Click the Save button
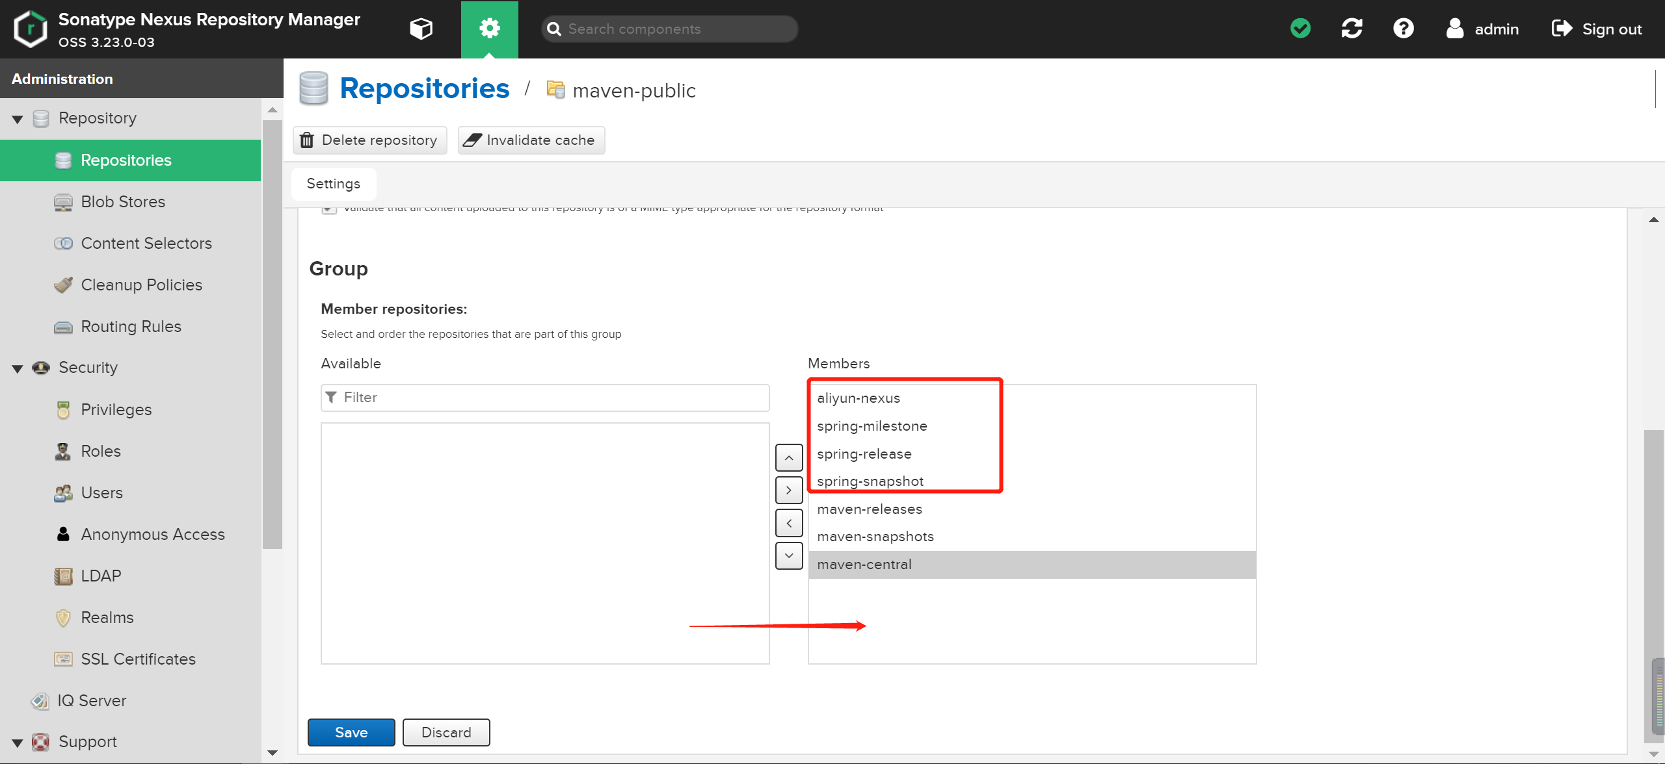This screenshot has height=764, width=1665. click(351, 732)
